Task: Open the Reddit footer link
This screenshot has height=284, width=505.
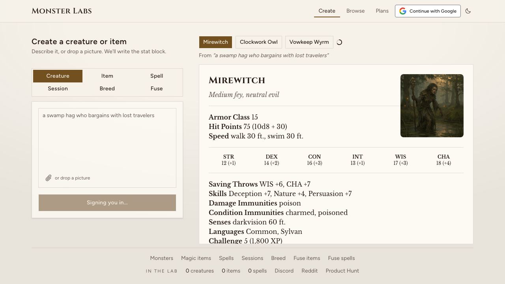Action: pos(309,271)
